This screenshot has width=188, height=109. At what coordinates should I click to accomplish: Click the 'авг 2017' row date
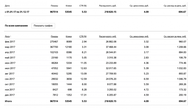click(10, 74)
